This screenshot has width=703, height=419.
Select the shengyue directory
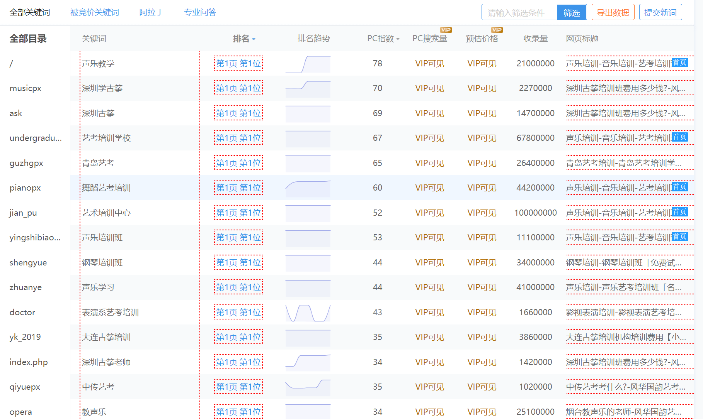(x=28, y=263)
